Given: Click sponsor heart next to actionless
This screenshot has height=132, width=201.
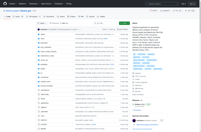Looking at the screenshot, I should tap(161, 121).
